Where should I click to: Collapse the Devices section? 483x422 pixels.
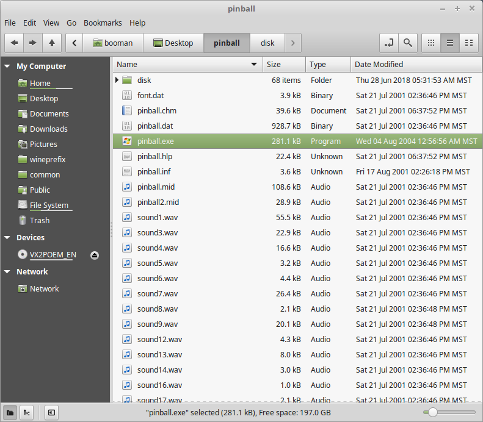click(x=7, y=237)
